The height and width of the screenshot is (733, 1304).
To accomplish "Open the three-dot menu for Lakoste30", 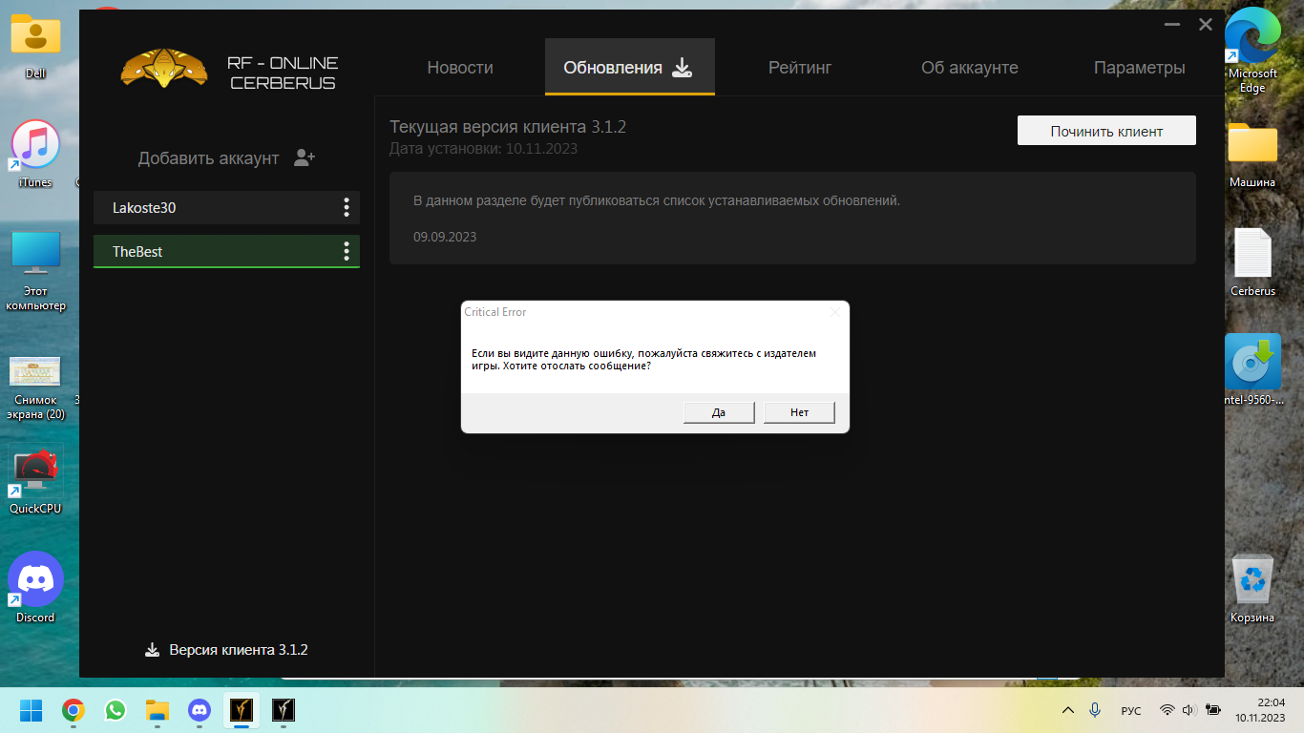I will (346, 207).
